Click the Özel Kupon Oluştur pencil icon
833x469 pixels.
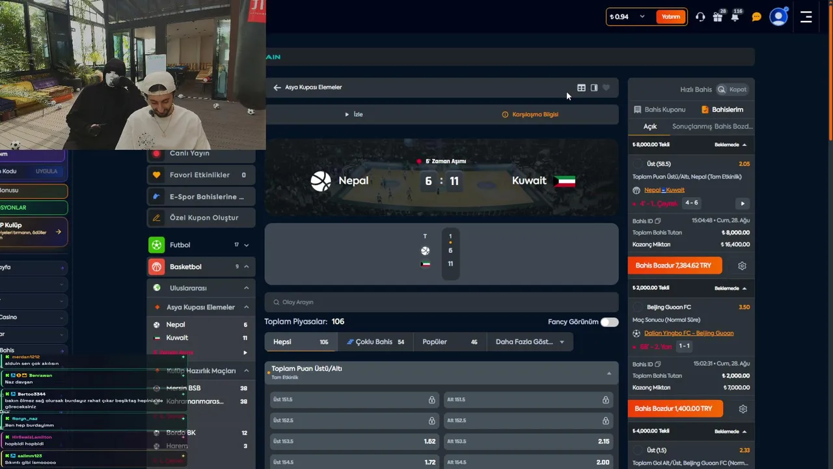156,218
